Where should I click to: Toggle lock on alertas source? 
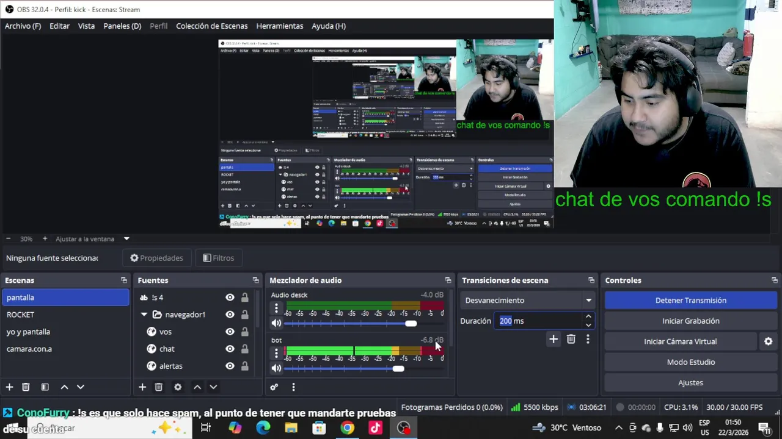(x=244, y=366)
